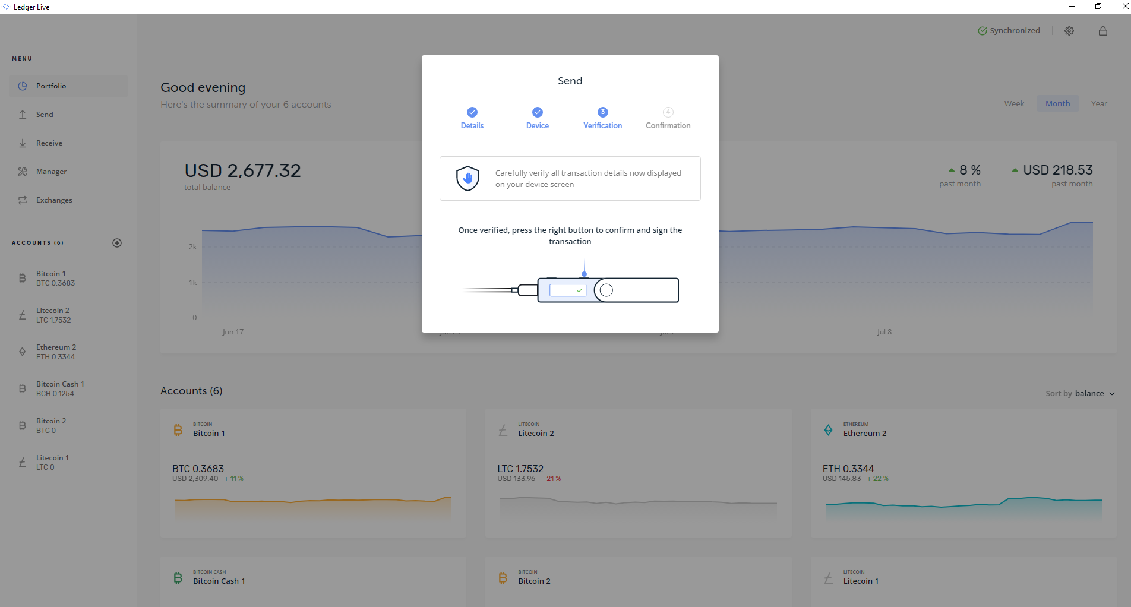Screen dimensions: 1131x607
Task: Click the Confirmation step indicator
Action: tap(668, 118)
